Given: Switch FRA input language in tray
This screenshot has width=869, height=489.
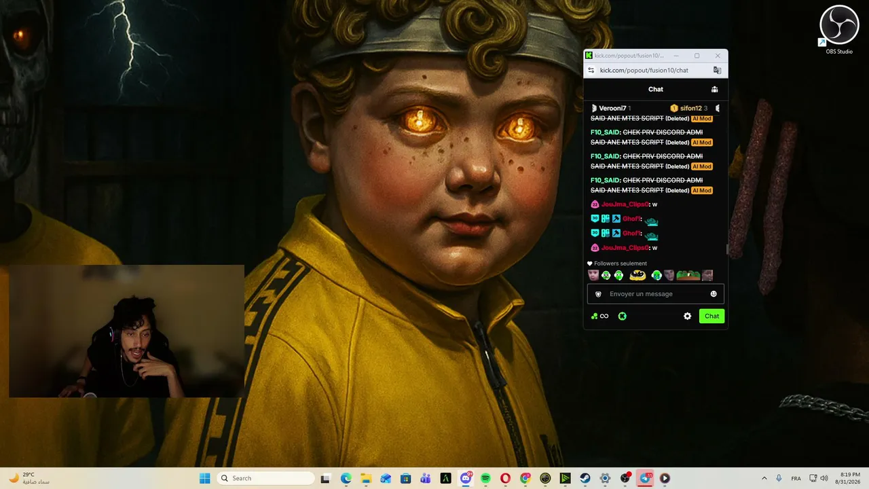Looking at the screenshot, I should (796, 478).
